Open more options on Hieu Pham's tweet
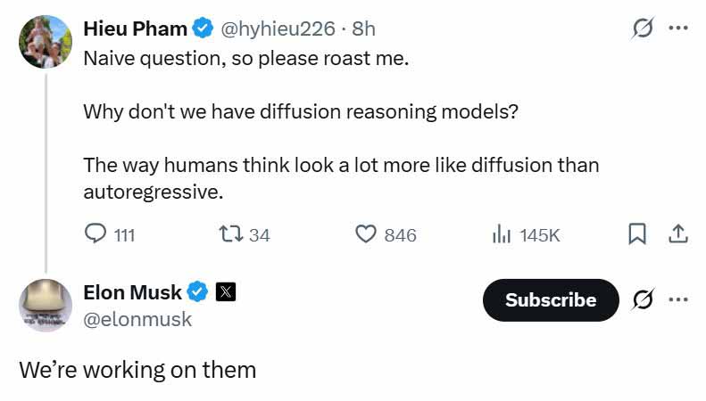This screenshot has width=706, height=401. click(678, 28)
